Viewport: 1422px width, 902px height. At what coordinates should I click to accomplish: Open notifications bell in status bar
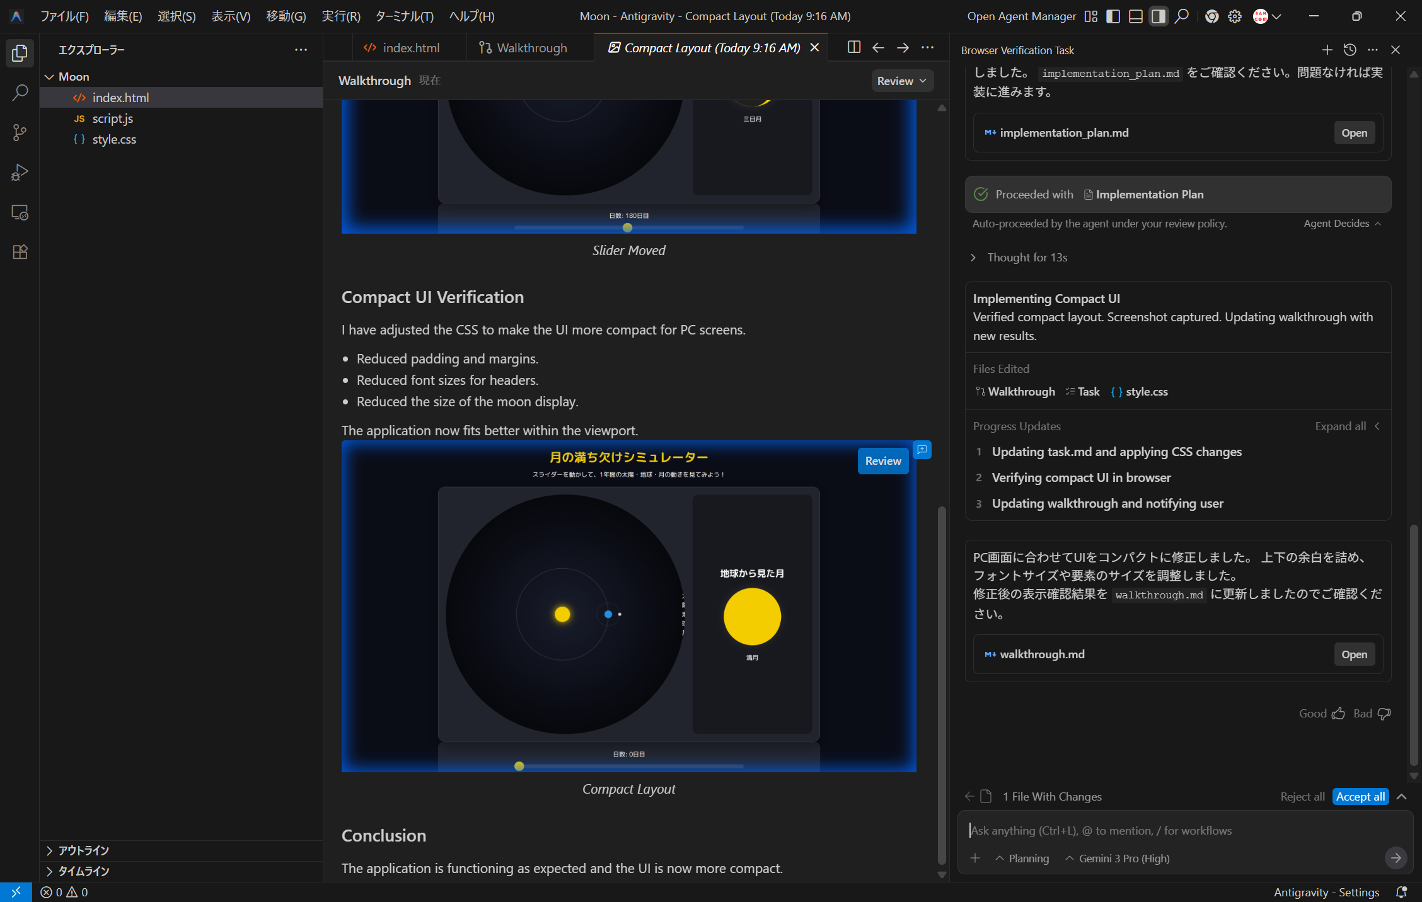click(x=1401, y=892)
